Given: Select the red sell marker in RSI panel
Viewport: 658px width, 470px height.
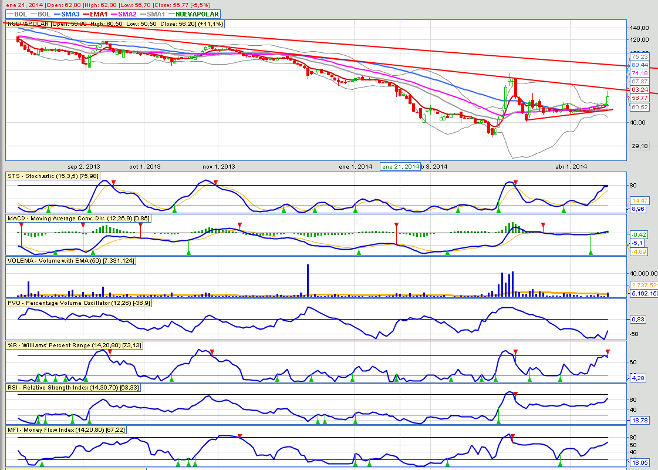Looking at the screenshot, I should coord(515,394).
